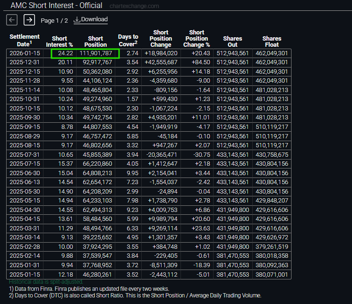Select the 2025-01-15 date cell
The image size is (352, 304).
pos(25,274)
